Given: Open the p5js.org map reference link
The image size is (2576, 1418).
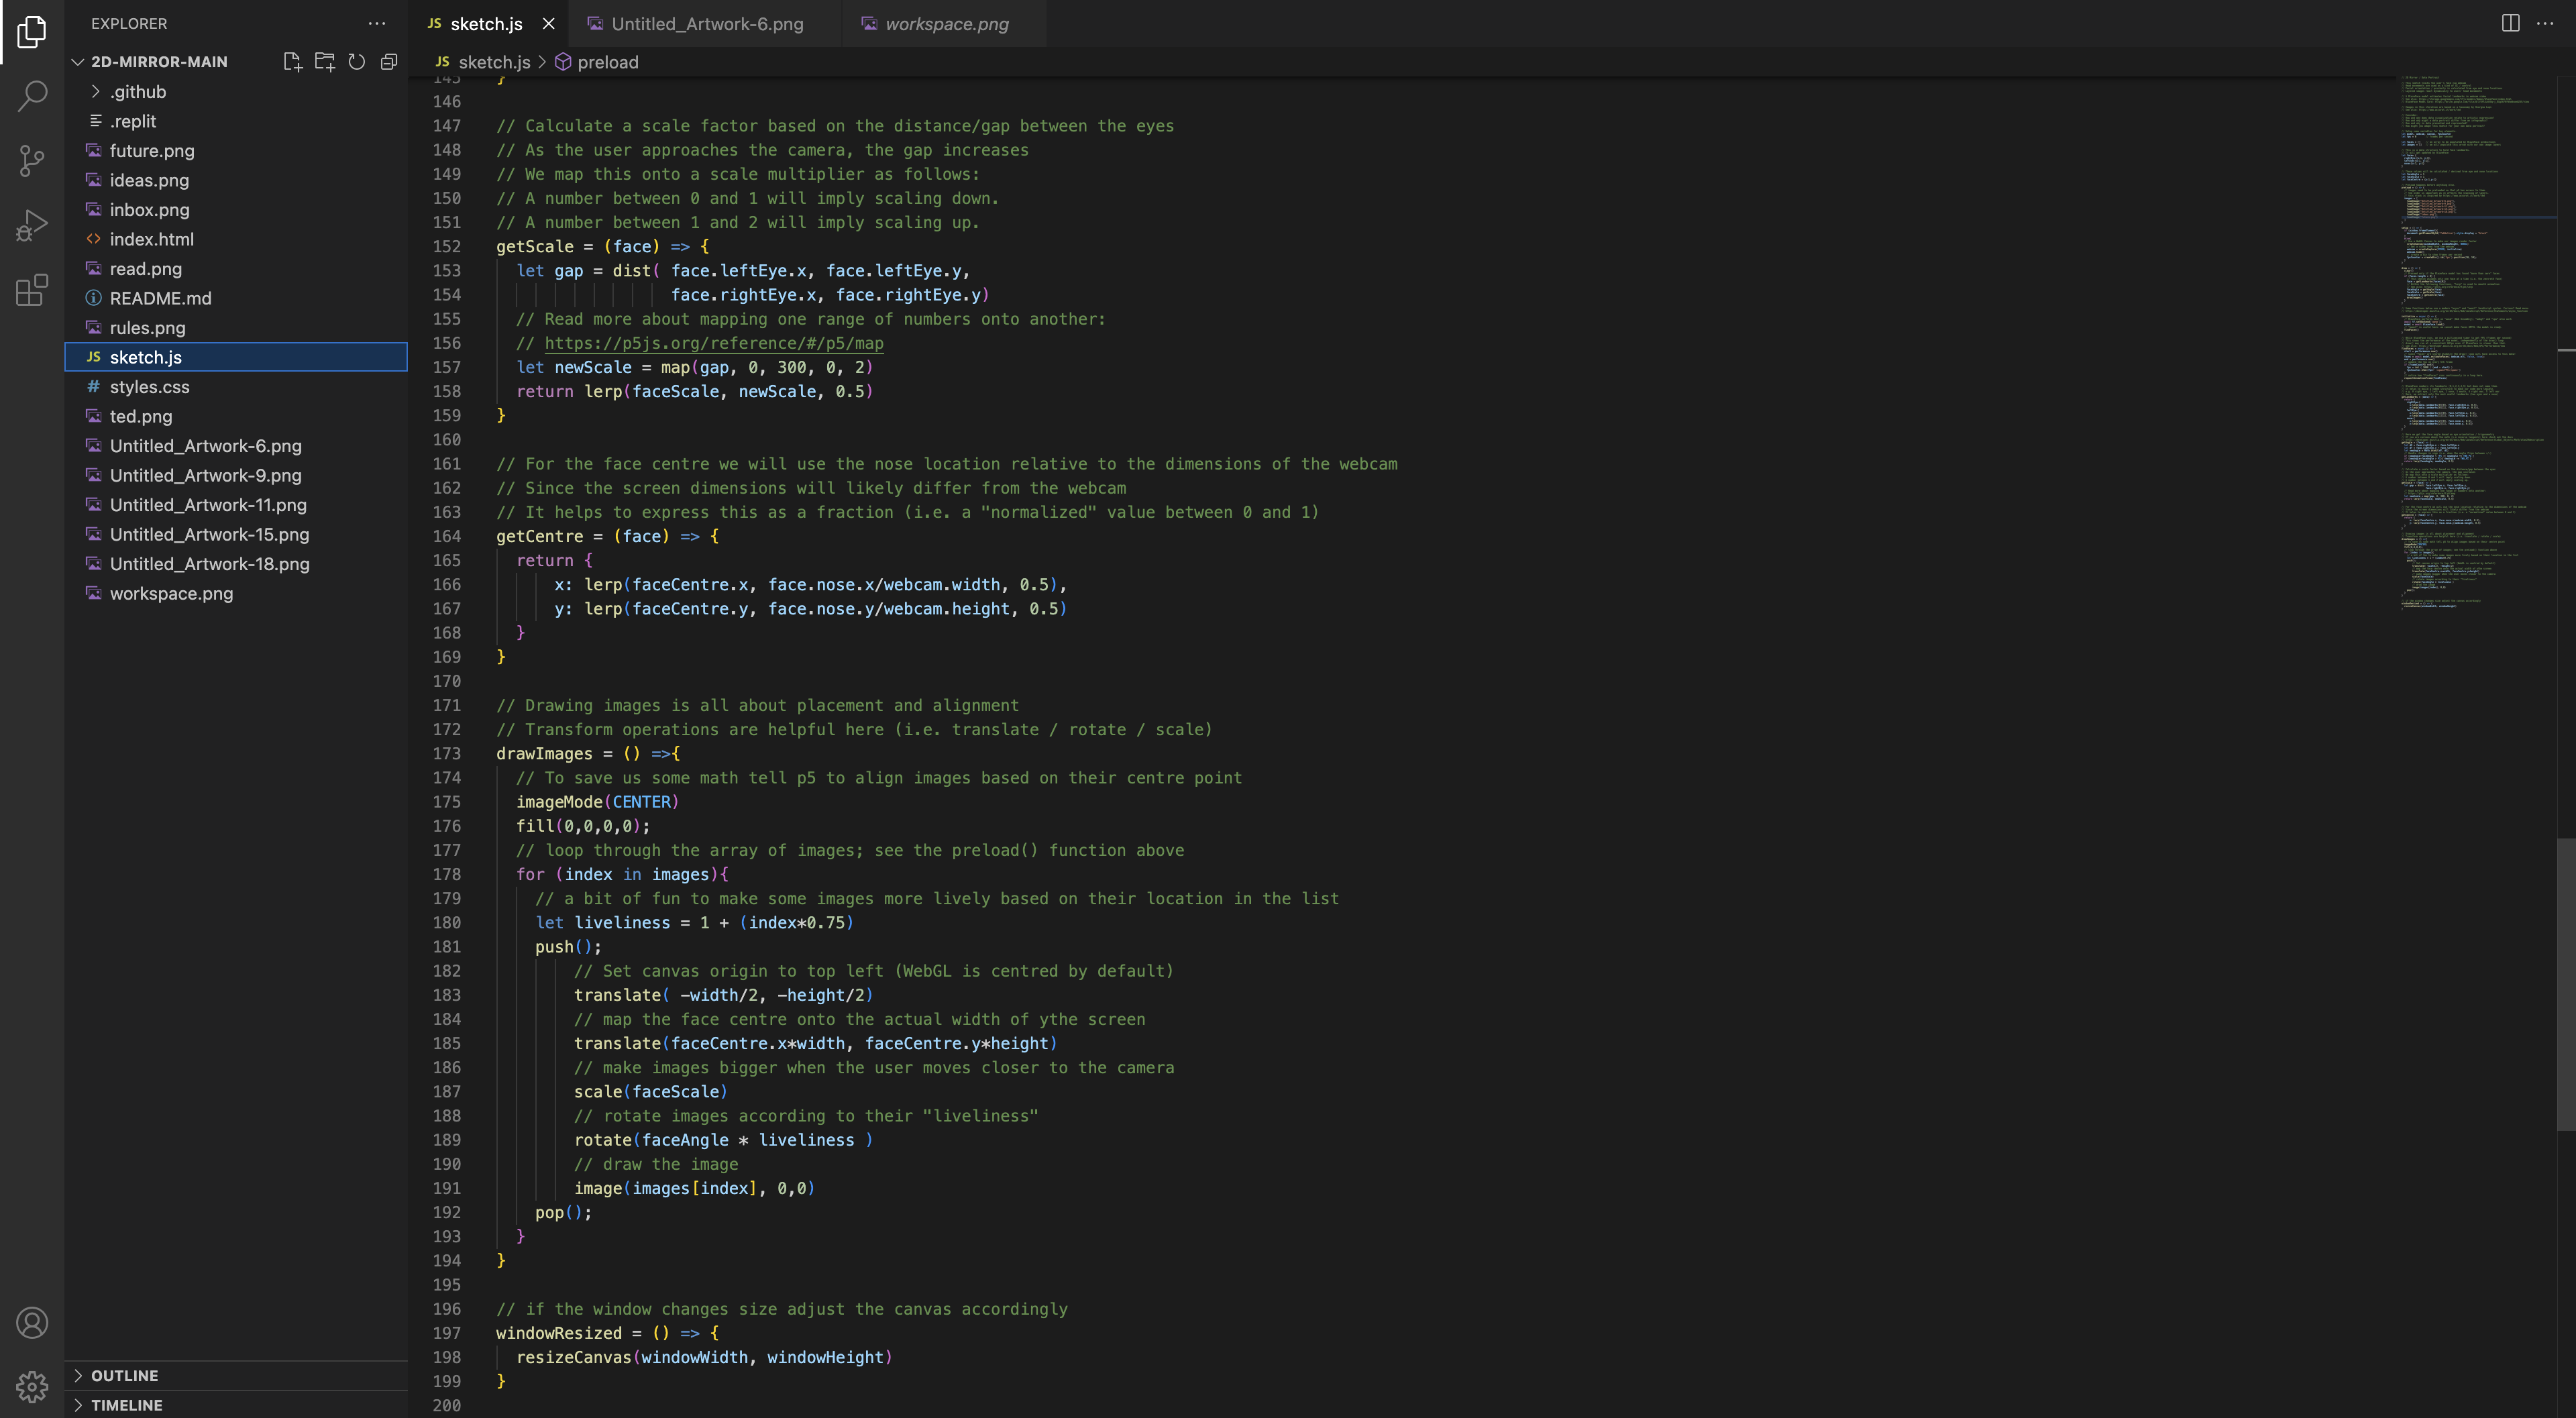Looking at the screenshot, I should (713, 343).
